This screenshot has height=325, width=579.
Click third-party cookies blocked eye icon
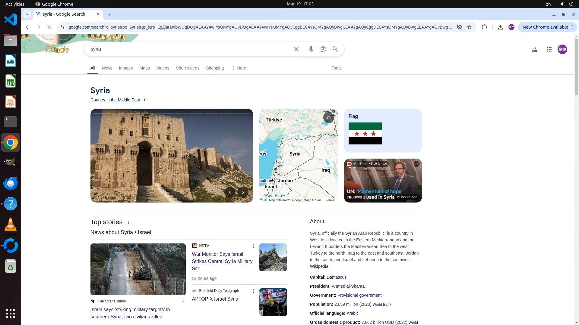coord(459,27)
